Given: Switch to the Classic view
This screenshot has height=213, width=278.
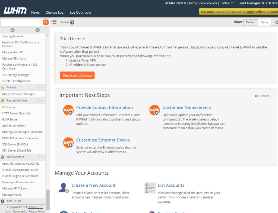Looking at the screenshot, I should [x=265, y=22].
